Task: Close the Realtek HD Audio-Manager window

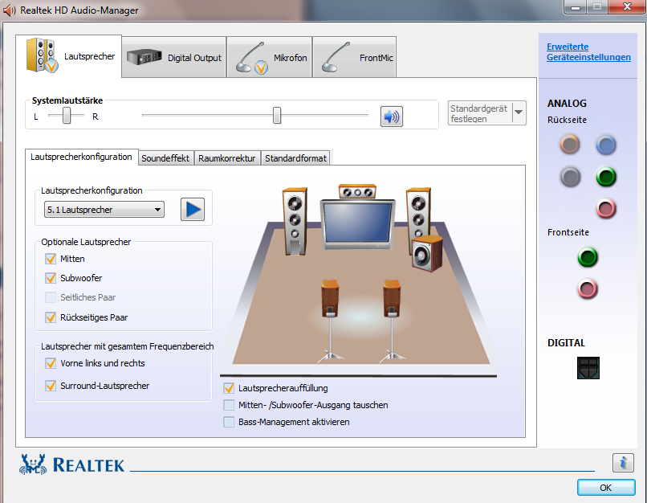Action: pos(627,6)
